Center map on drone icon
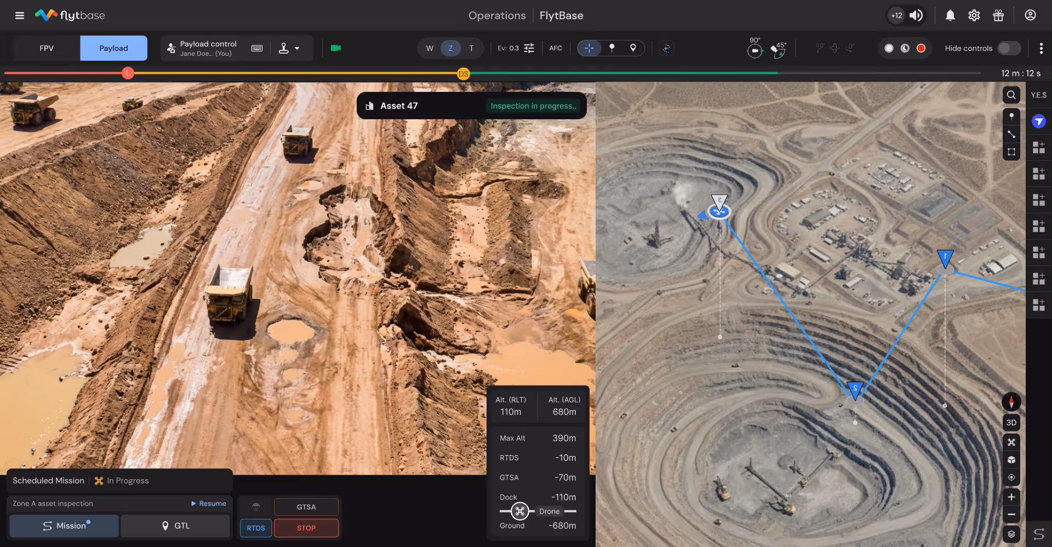Viewport: 1052px width, 547px height. [x=1011, y=442]
